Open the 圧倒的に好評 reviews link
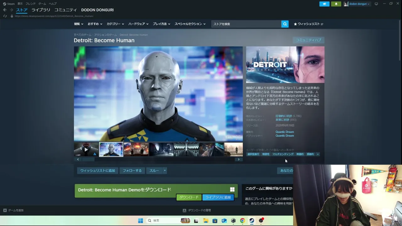The image size is (402, 226). pyautogui.click(x=284, y=116)
